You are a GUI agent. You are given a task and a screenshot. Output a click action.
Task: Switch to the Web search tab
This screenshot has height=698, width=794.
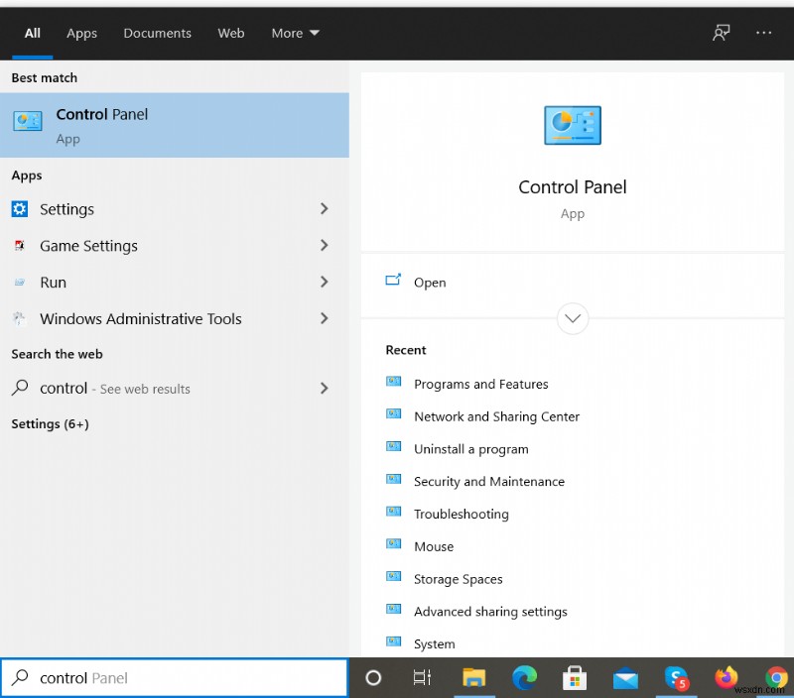coord(231,33)
